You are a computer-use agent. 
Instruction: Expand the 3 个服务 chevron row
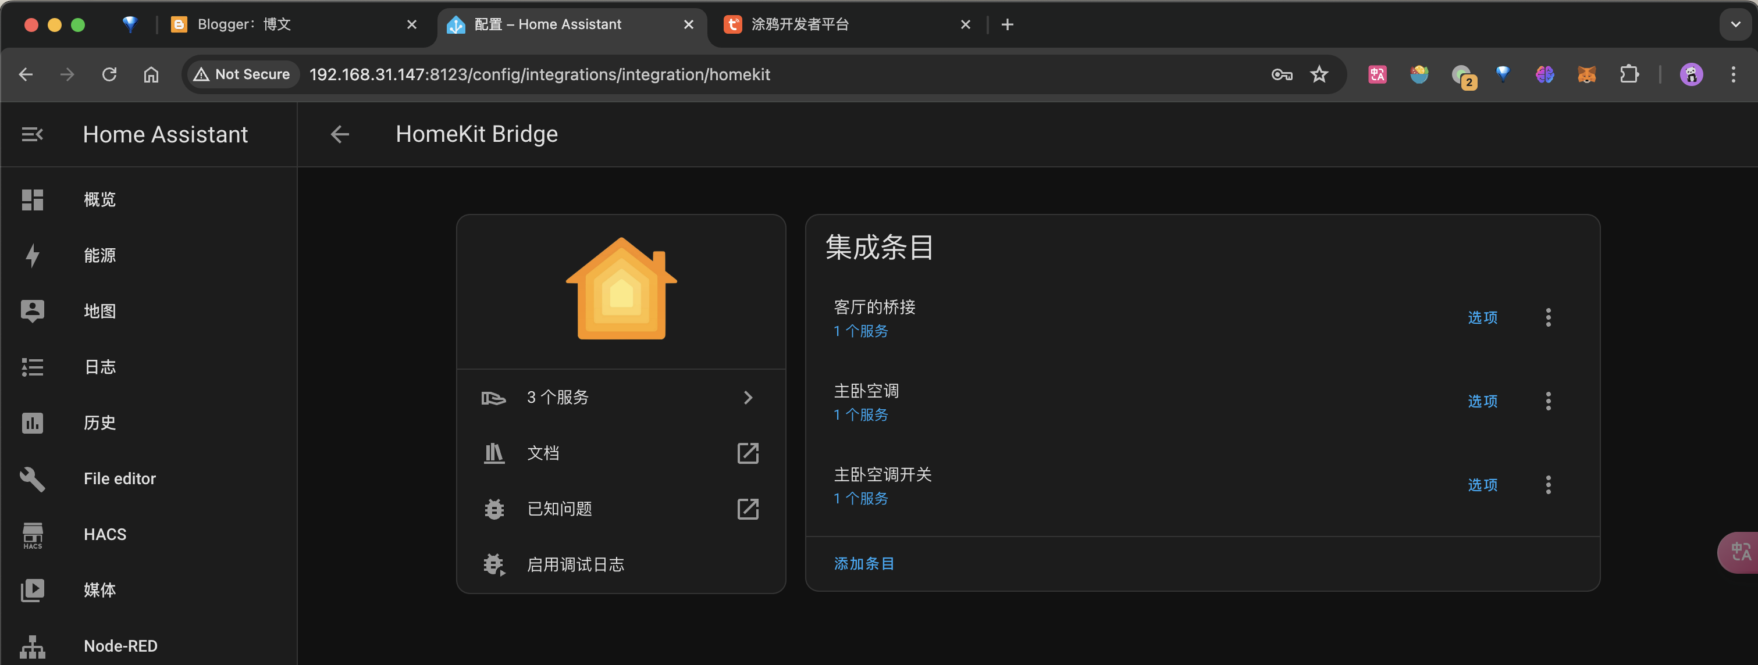pyautogui.click(x=748, y=398)
